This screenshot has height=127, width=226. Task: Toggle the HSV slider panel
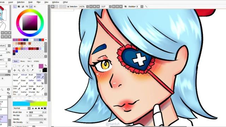[23, 6]
